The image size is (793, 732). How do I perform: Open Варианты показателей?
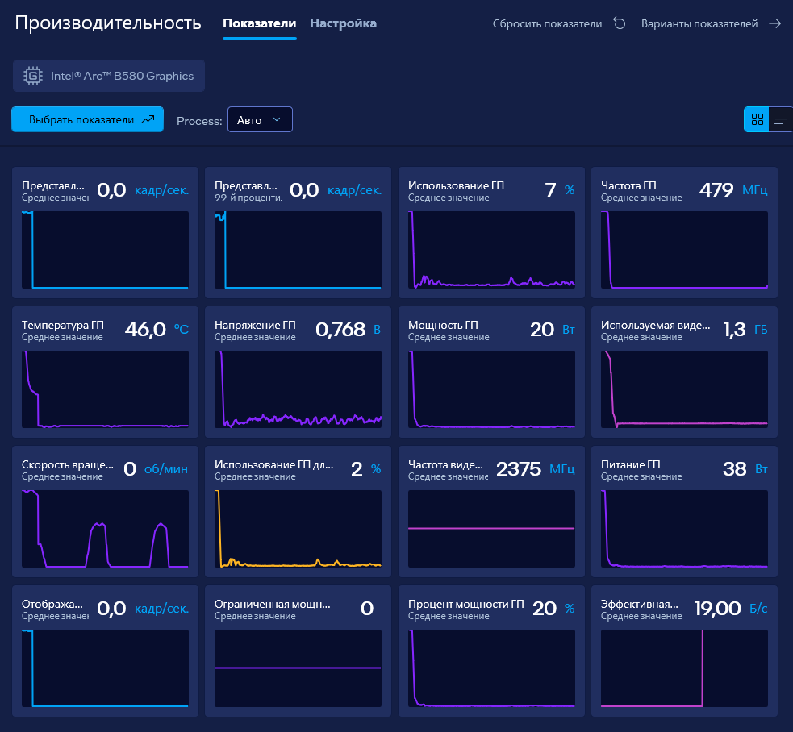coord(699,23)
